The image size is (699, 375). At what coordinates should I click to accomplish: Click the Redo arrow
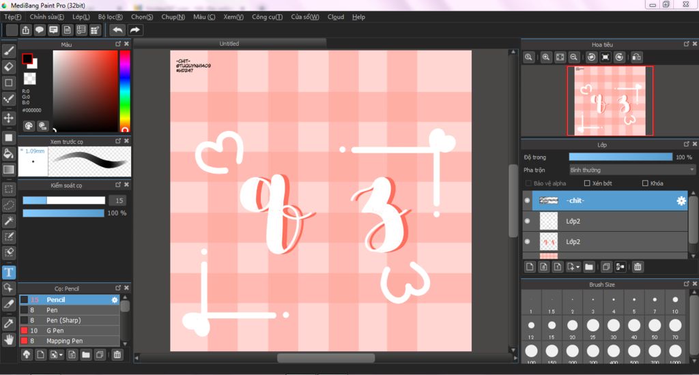click(134, 30)
